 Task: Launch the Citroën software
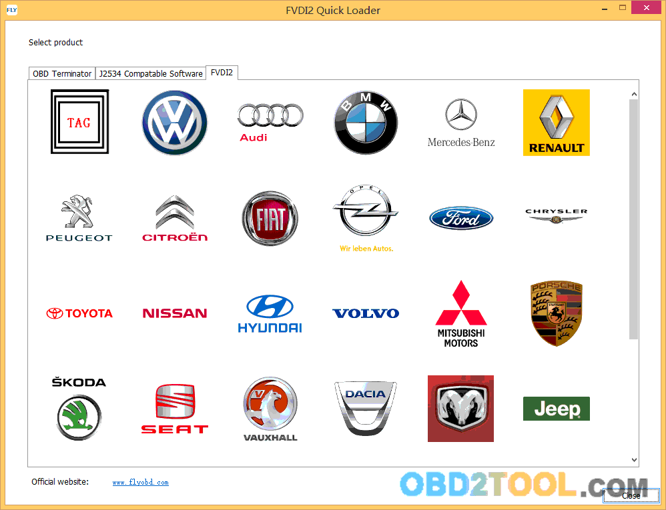[175, 218]
